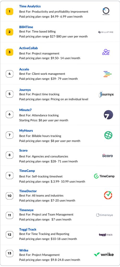This screenshot has width=120, height=267.
Task: Click the Wrike logo
Action: tap(104, 254)
